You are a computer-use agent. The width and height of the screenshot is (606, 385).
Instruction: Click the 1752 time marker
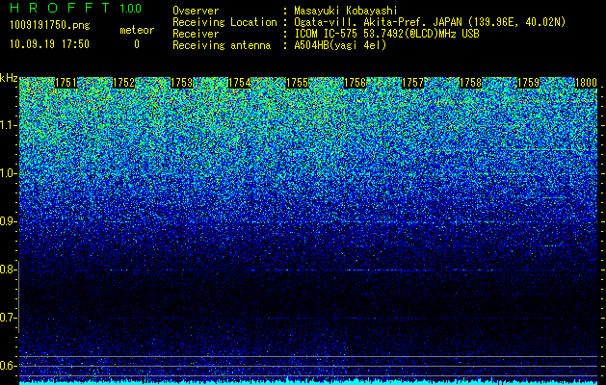123,83
